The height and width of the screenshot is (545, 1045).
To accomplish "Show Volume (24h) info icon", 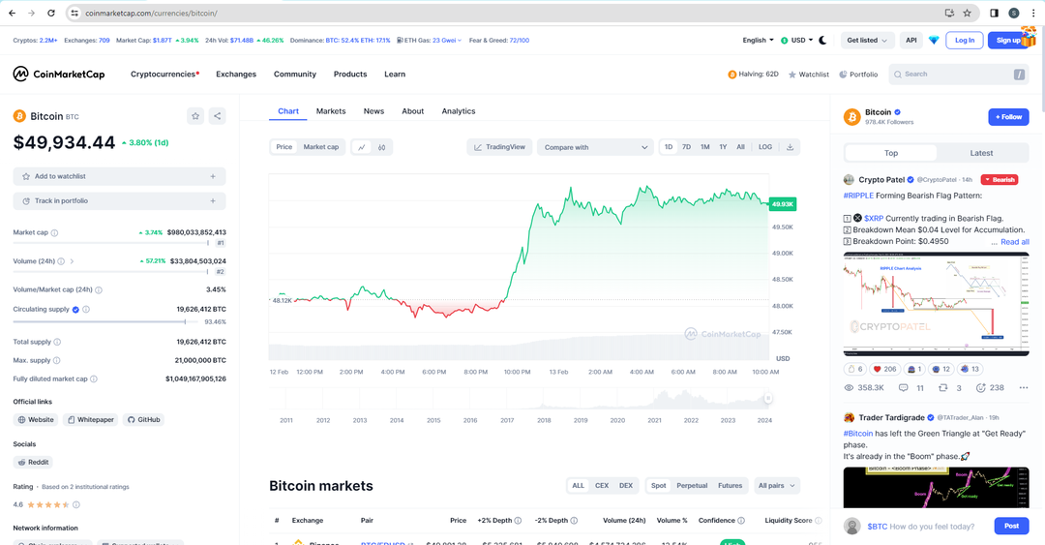I will (61, 261).
